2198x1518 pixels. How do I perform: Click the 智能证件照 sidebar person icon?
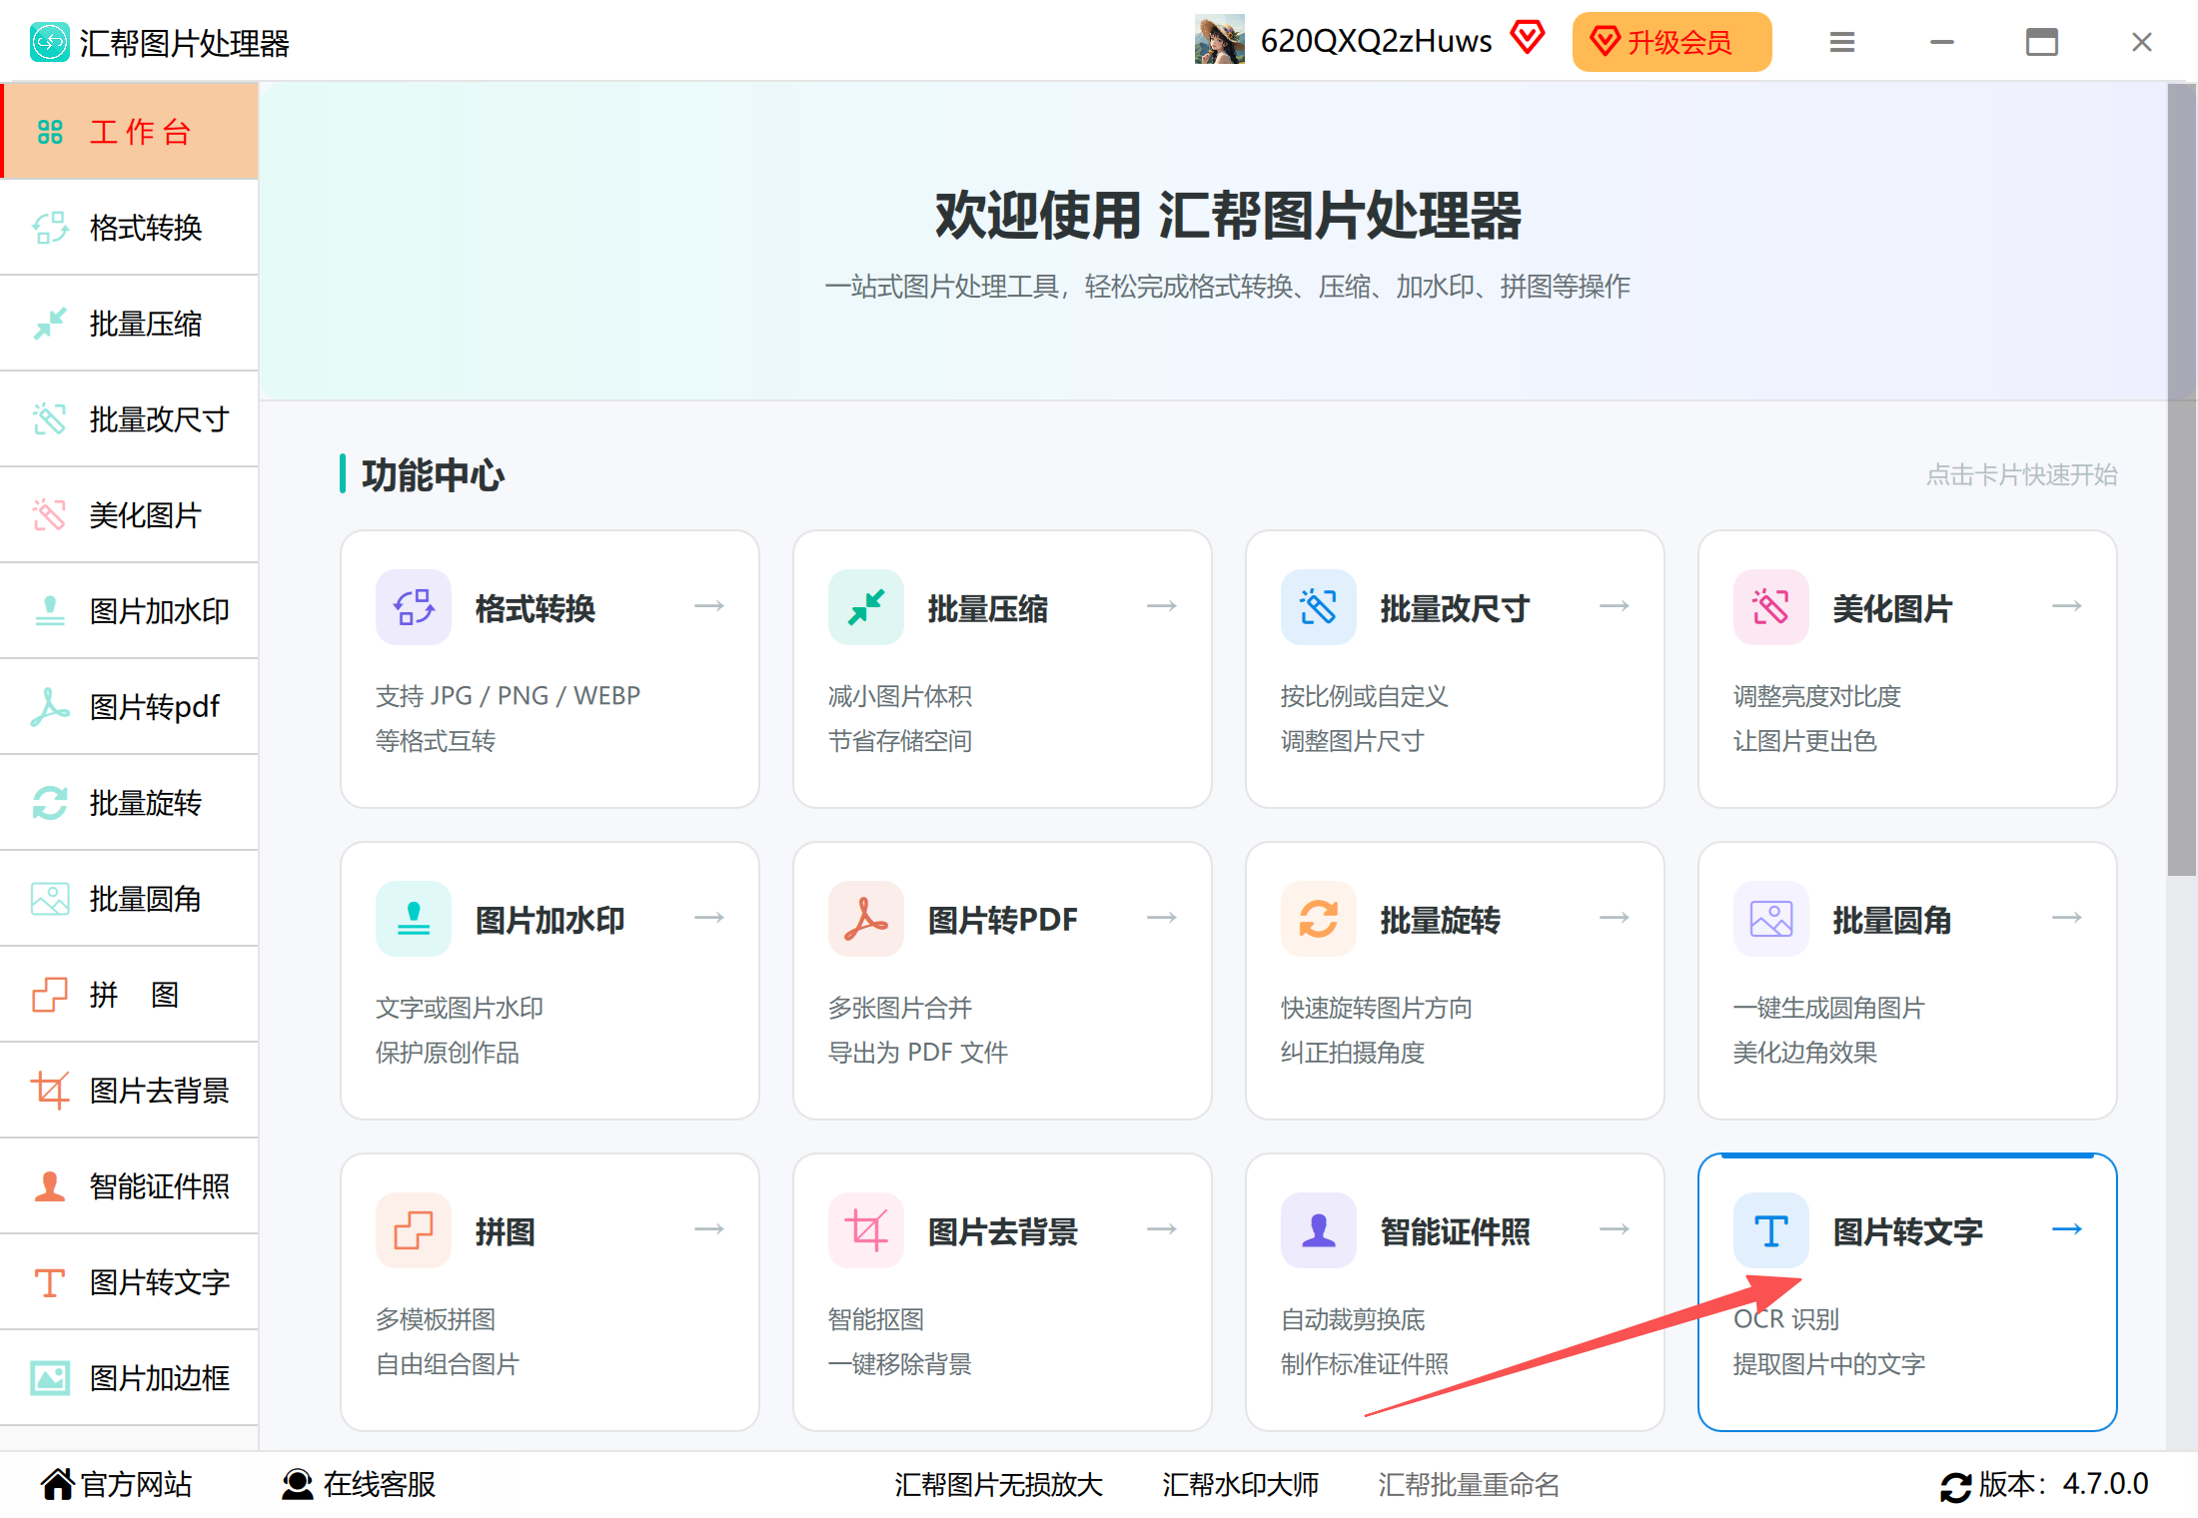(x=50, y=1186)
